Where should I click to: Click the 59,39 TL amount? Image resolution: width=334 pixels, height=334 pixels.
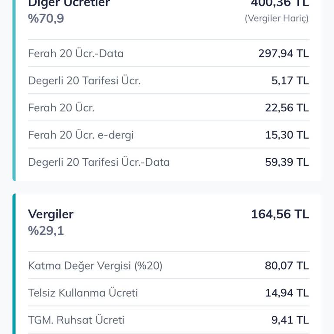(287, 162)
